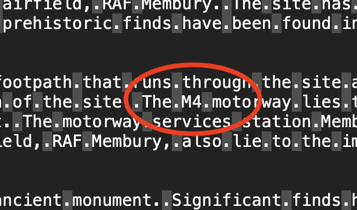Click the word "that" after footpath
Viewport: 357px width, 210px height.
tap(102, 82)
